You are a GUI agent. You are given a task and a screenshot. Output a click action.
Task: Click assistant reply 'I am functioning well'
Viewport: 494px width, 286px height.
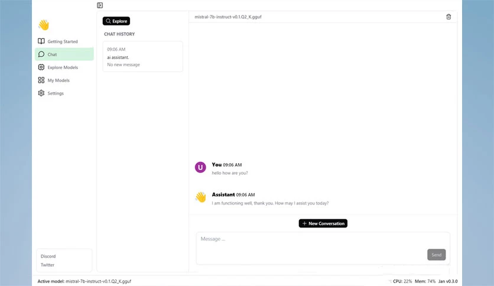pos(270,203)
